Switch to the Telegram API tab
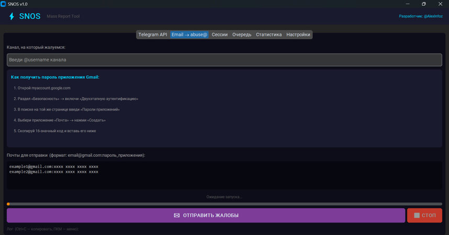449x235 pixels. (x=153, y=34)
